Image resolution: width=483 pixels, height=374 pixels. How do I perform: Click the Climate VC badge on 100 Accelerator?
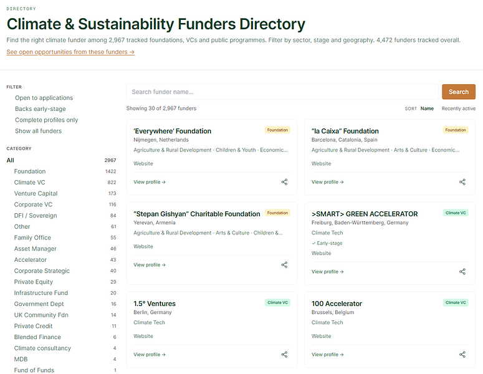(x=456, y=302)
